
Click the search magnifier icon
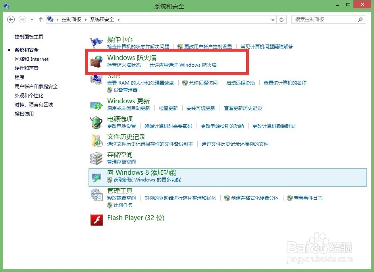[x=360, y=19]
